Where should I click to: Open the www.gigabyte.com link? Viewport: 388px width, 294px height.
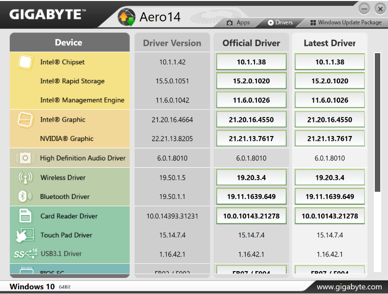pos(349,287)
